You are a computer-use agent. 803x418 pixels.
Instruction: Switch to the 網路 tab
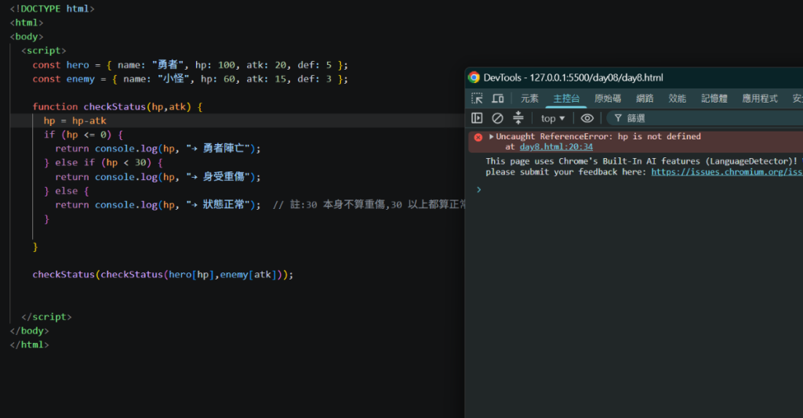click(x=645, y=98)
